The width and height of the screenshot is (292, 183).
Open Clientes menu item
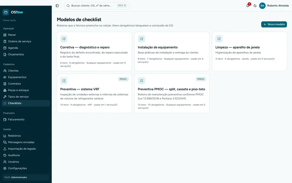[26, 71]
